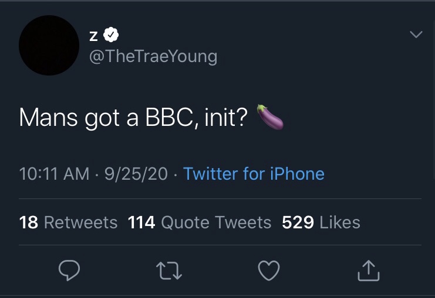
Task: Click the "Likes" label text
Action: tap(340, 222)
